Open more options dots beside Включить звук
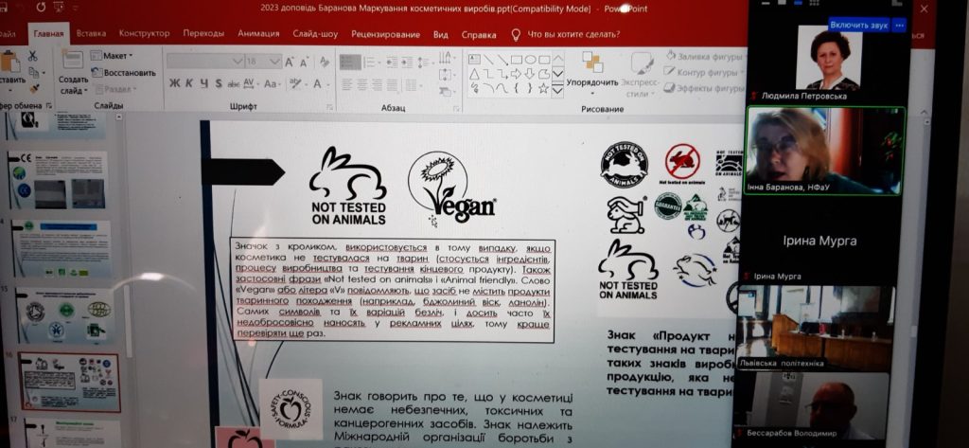This screenshot has height=448, width=969. [x=899, y=25]
